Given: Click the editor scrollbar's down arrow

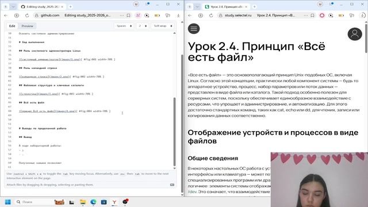Looking at the screenshot, I should pos(174,168).
